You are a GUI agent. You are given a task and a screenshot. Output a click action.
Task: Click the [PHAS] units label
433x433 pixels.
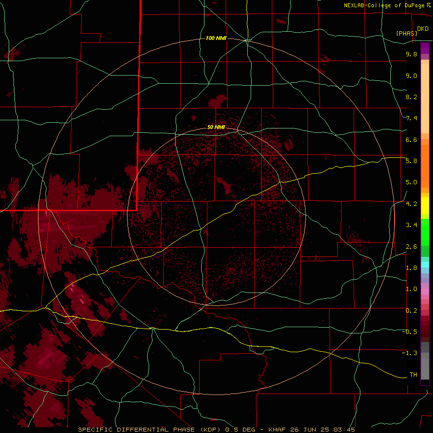point(407,34)
